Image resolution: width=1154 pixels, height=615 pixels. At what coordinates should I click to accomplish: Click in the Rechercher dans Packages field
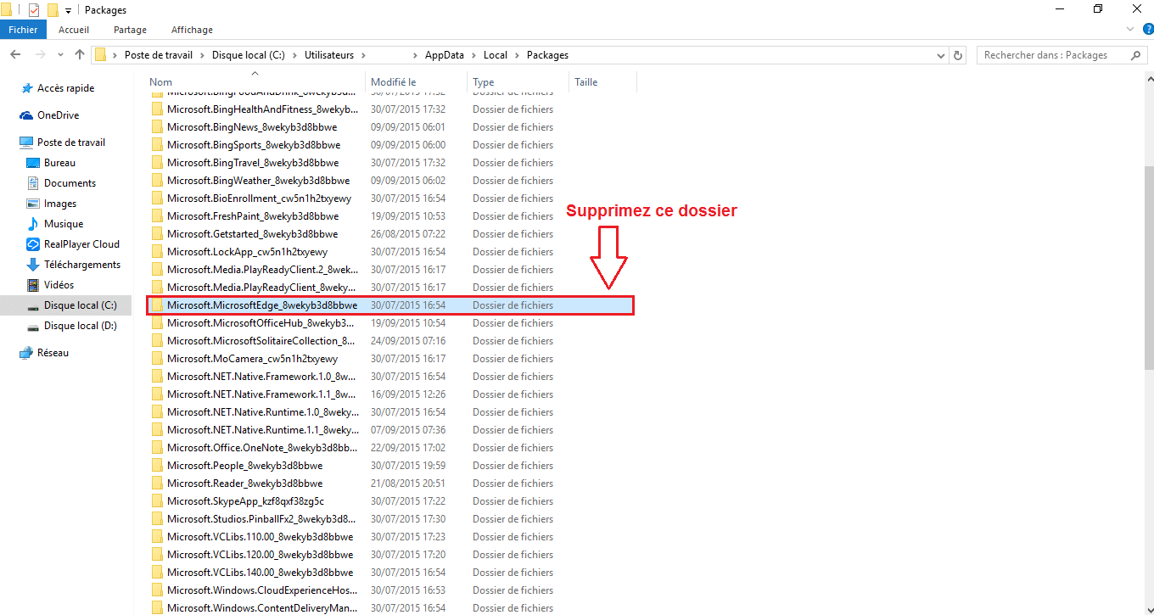point(1052,55)
